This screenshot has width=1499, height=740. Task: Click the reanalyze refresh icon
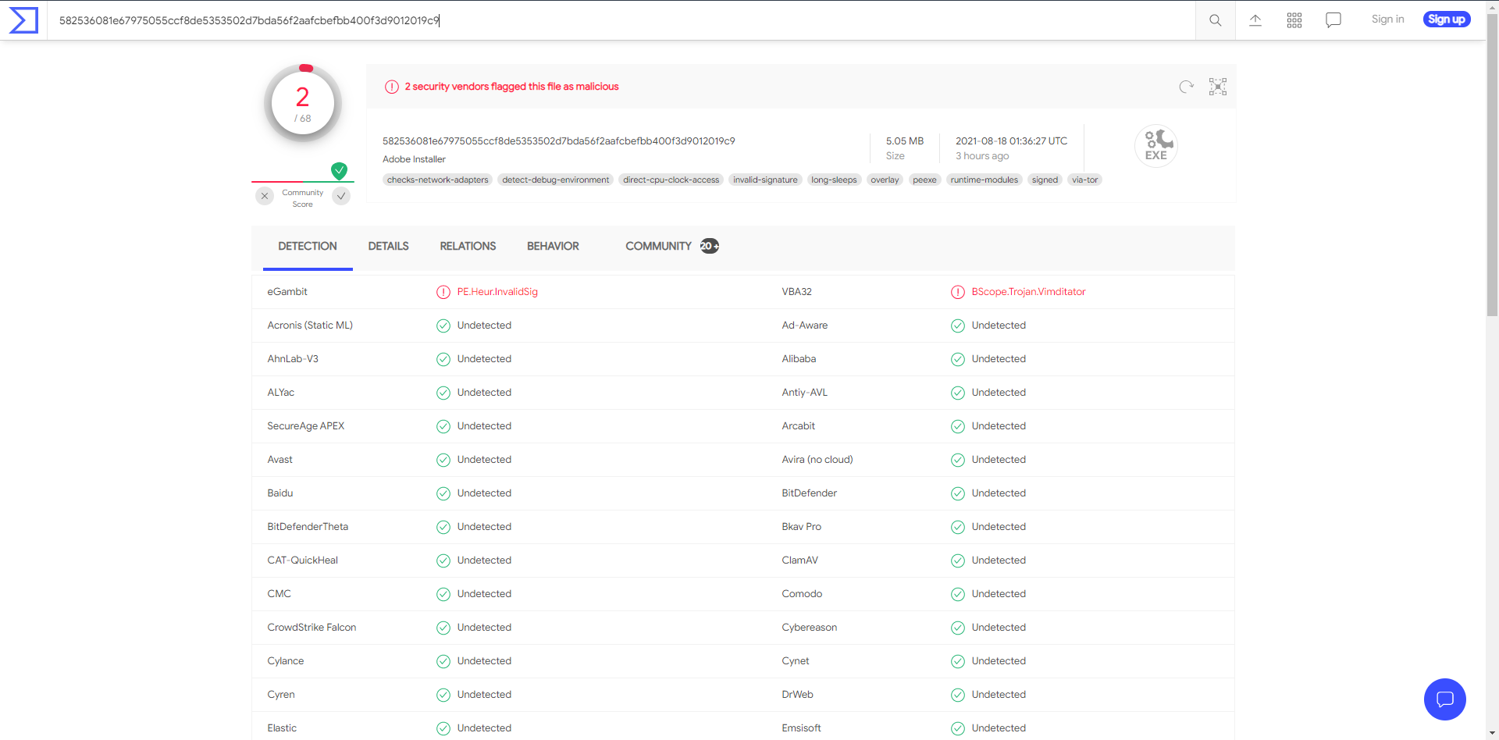point(1186,87)
